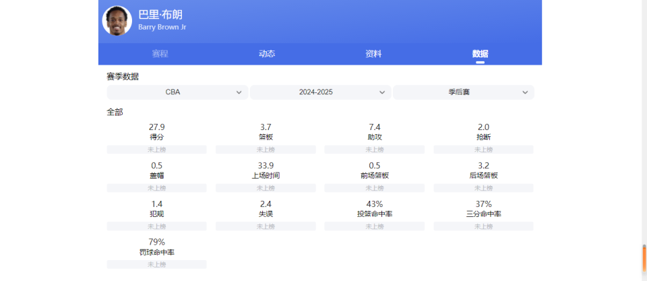Select the 上场时间 stat showing 33.9
This screenshot has width=647, height=281.
point(266,170)
